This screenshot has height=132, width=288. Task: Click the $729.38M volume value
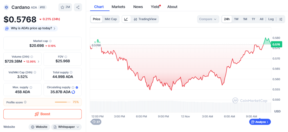click(x=13, y=61)
